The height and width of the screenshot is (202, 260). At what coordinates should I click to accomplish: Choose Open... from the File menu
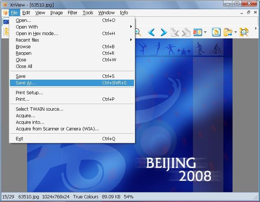[72, 20]
